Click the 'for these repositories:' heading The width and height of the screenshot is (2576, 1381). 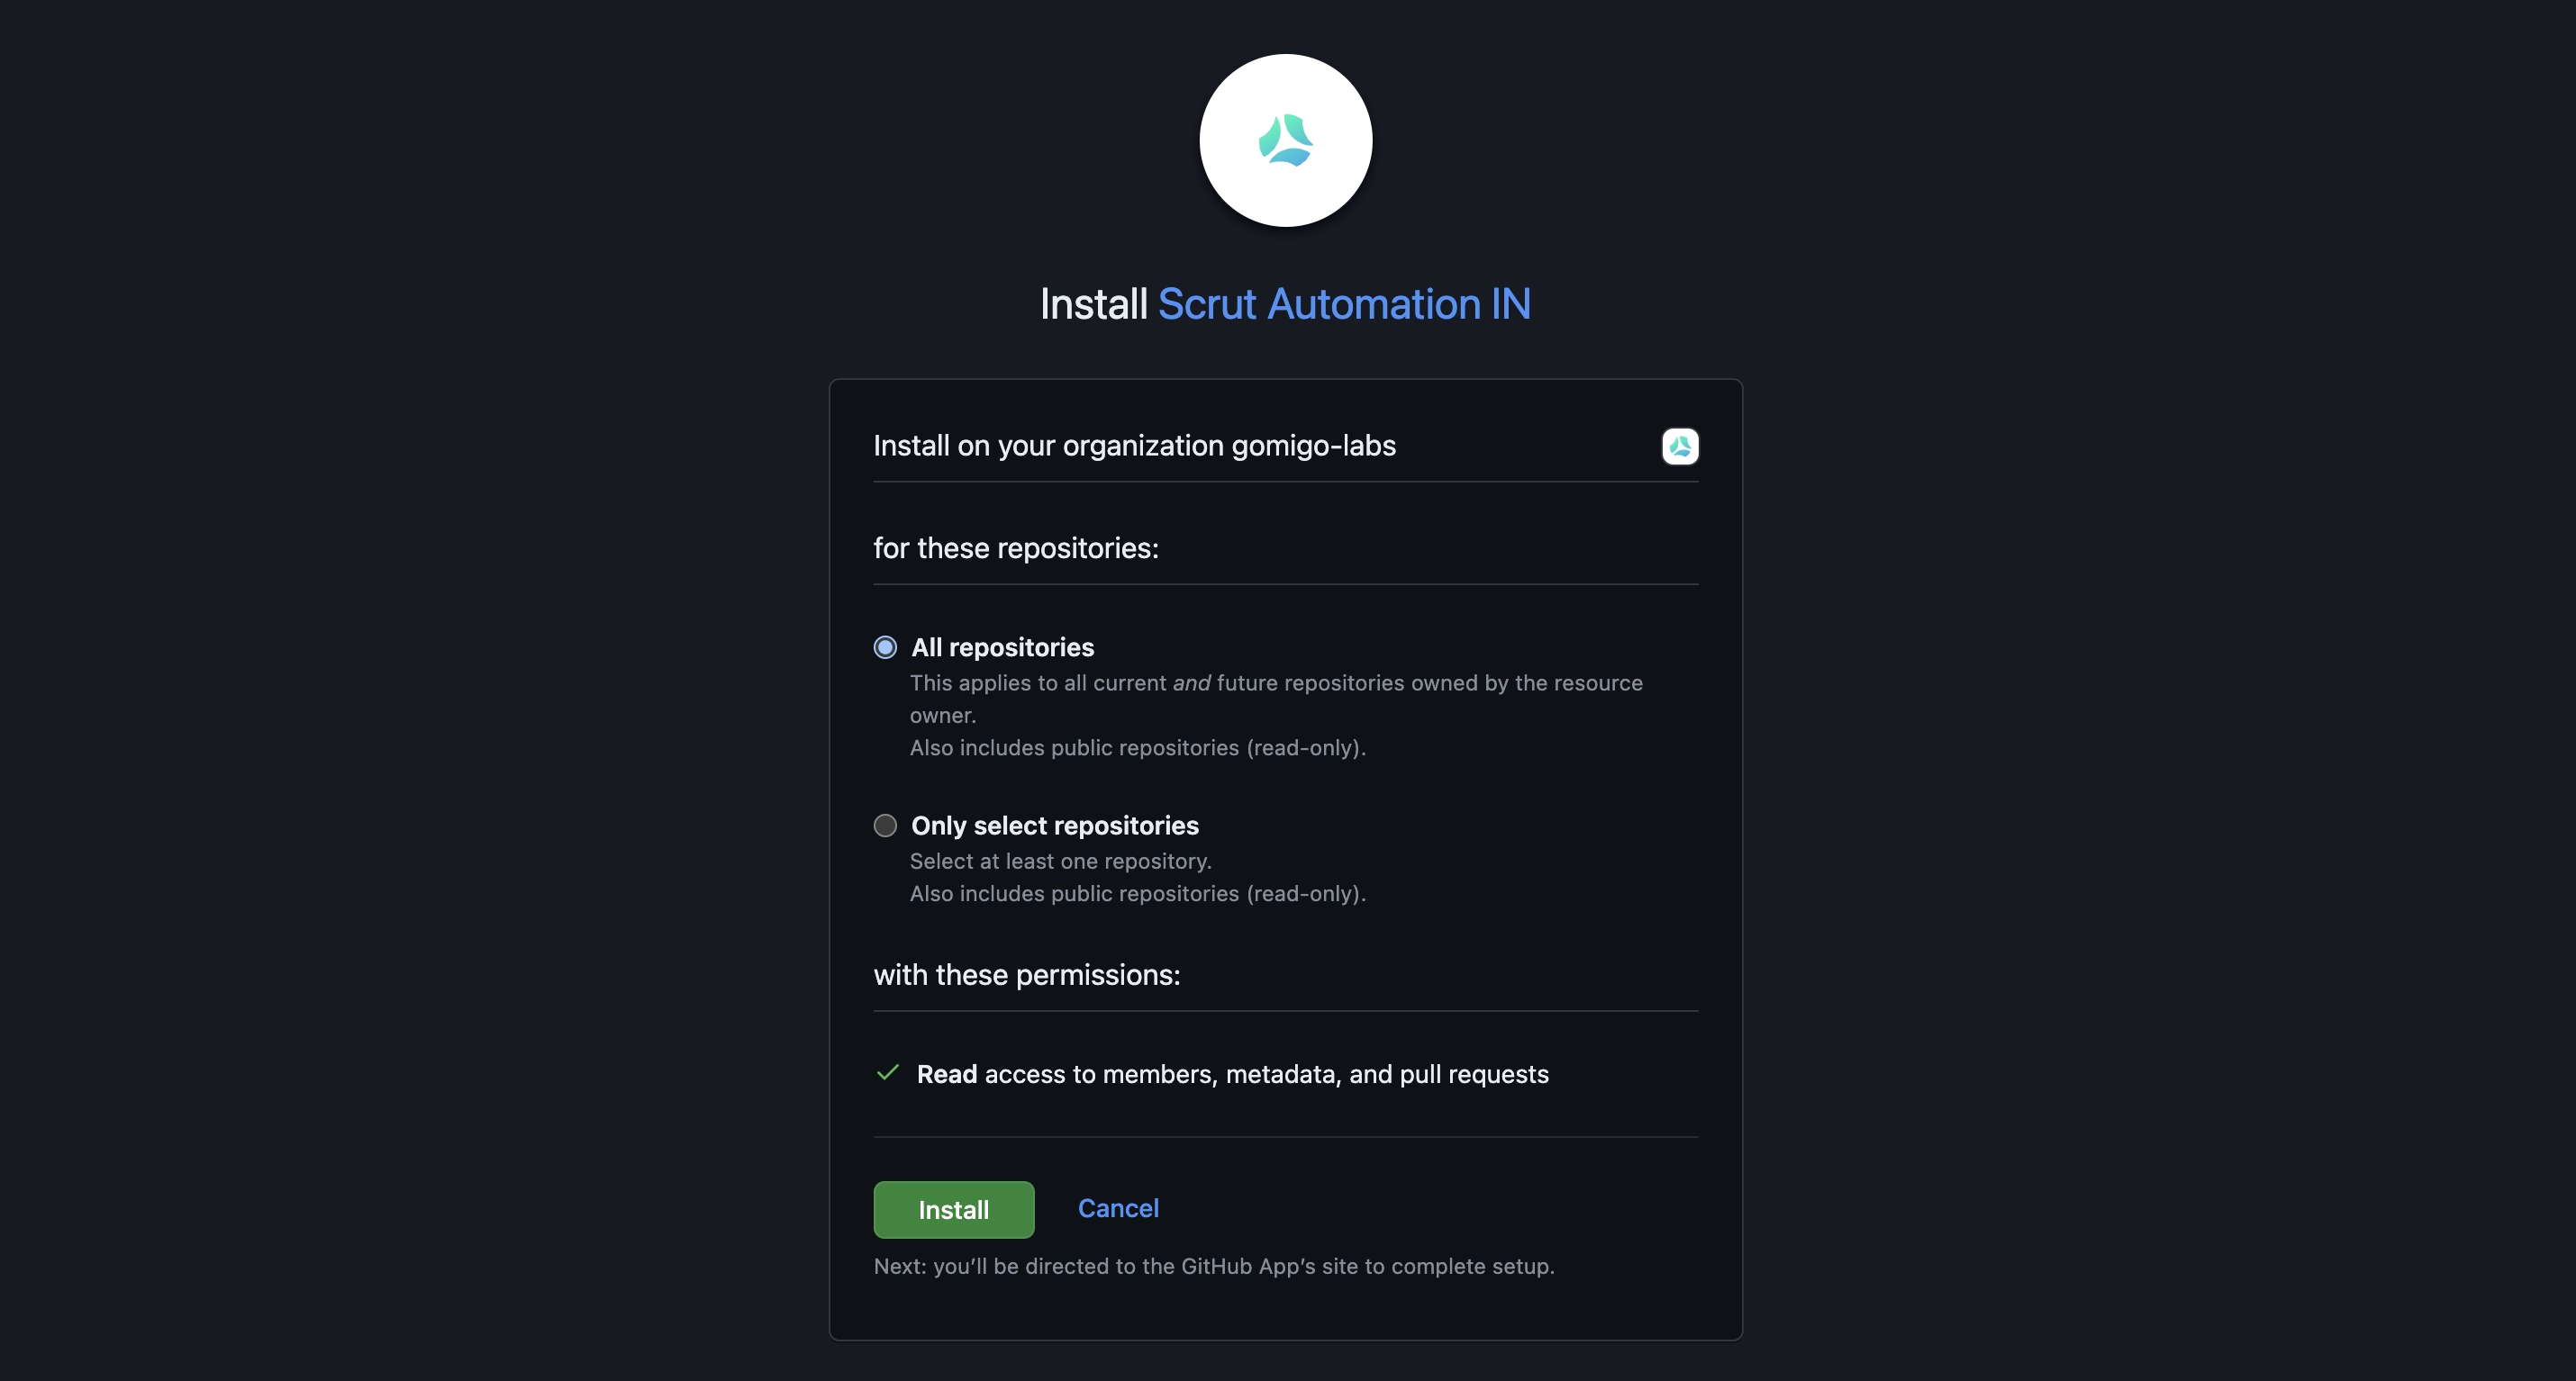tap(1016, 547)
